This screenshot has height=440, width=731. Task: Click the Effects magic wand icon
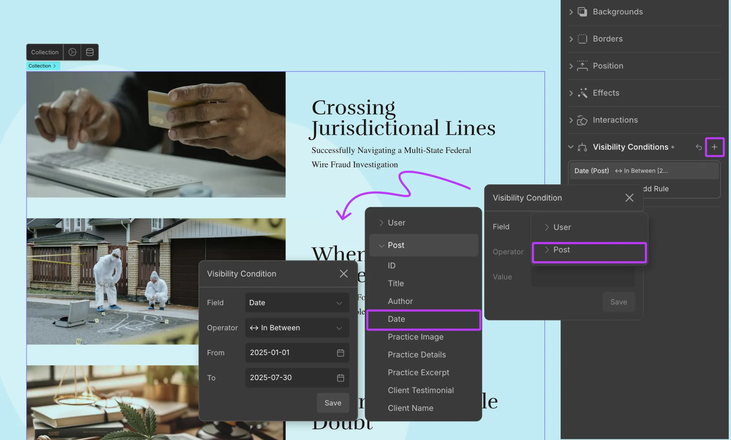click(x=582, y=93)
